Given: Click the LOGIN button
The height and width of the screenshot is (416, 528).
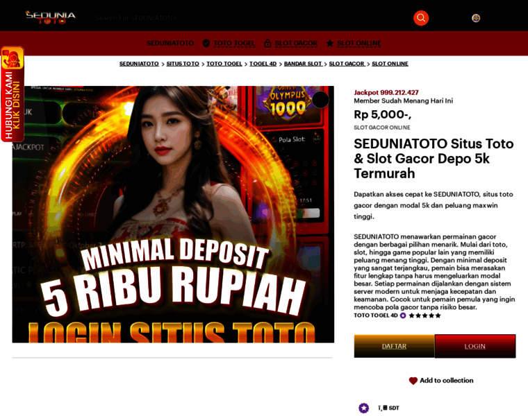Looking at the screenshot, I should pyautogui.click(x=475, y=346).
